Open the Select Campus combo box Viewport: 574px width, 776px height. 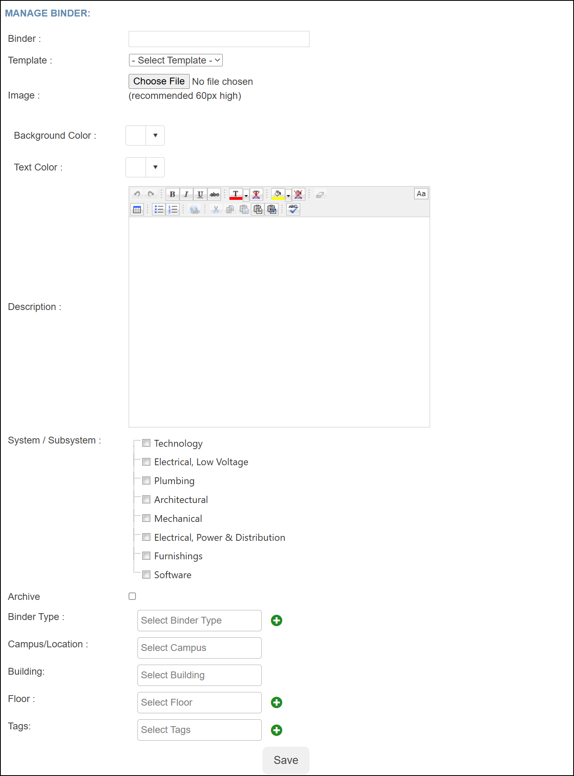click(199, 648)
